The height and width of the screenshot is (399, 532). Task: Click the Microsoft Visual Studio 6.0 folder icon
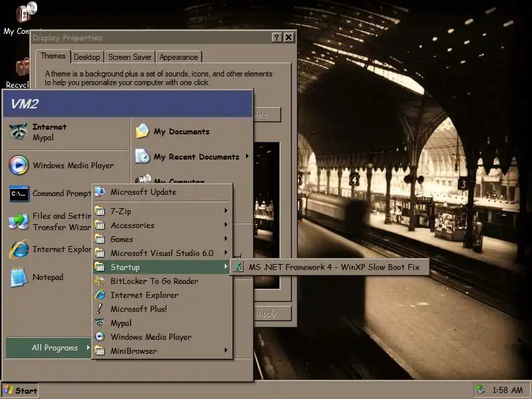pyautogui.click(x=100, y=253)
